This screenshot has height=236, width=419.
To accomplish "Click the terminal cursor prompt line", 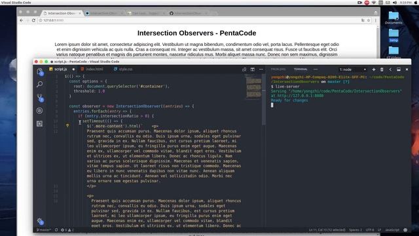I will [x=272, y=105].
